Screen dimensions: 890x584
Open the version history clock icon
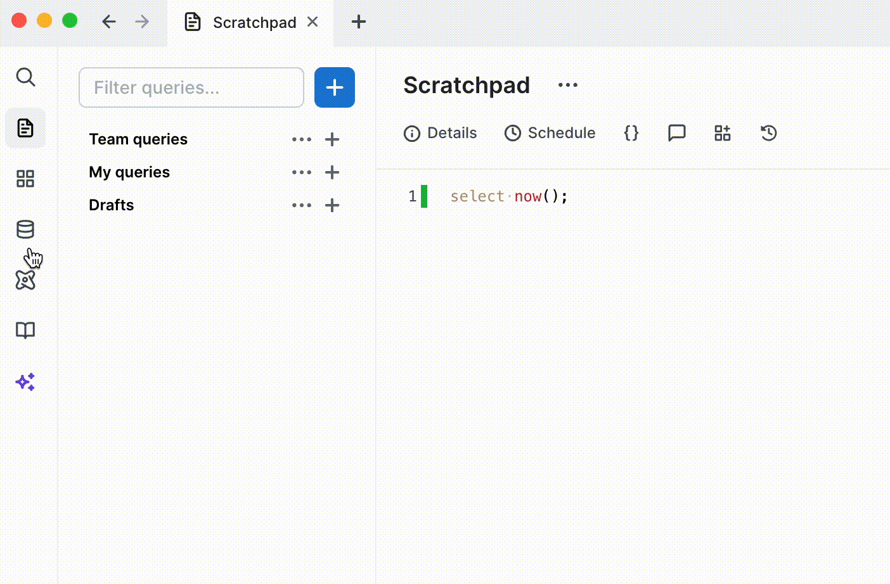pos(769,133)
